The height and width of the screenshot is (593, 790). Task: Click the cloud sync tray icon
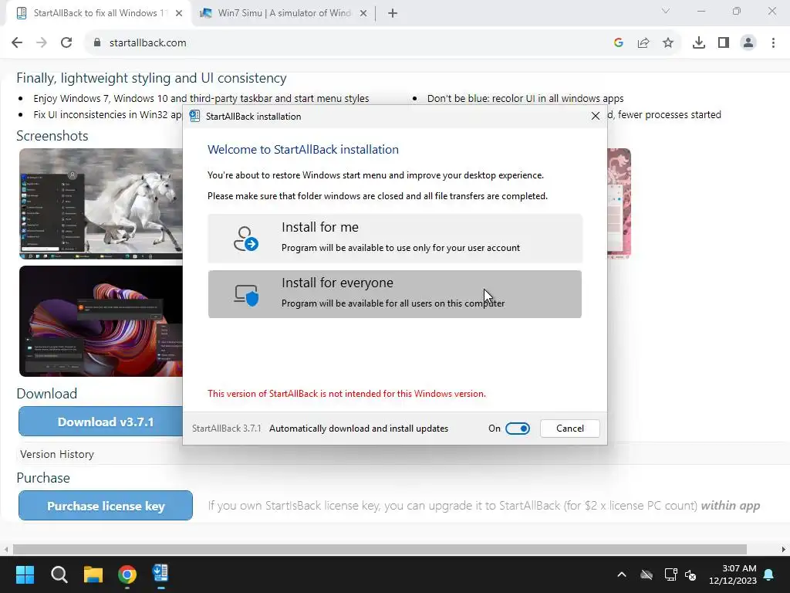[647, 574]
